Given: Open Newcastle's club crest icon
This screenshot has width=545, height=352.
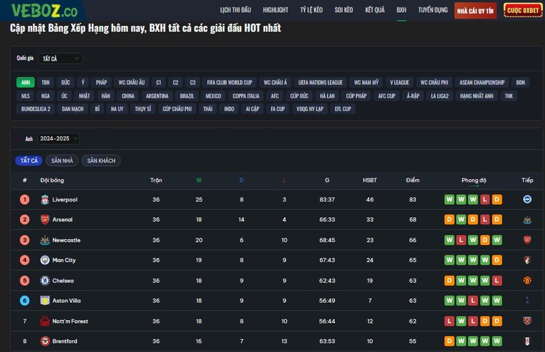Looking at the screenshot, I should tap(45, 240).
